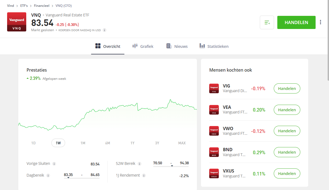Click the 0.29% change for BND
The height and width of the screenshot is (190, 329).
tap(259, 153)
